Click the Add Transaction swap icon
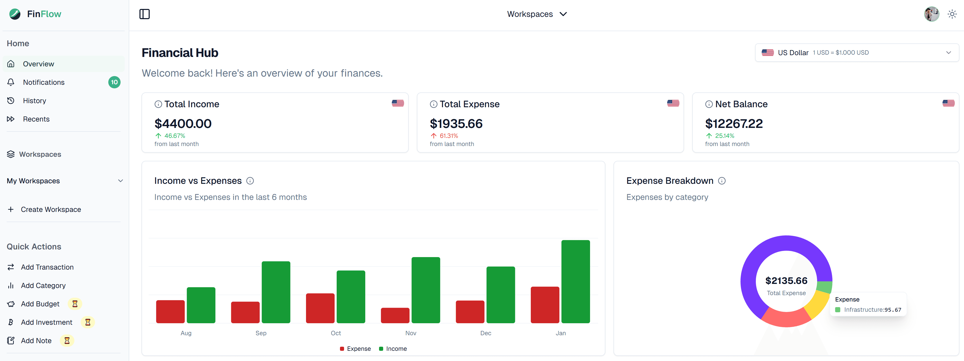This screenshot has width=964, height=361. 11,267
